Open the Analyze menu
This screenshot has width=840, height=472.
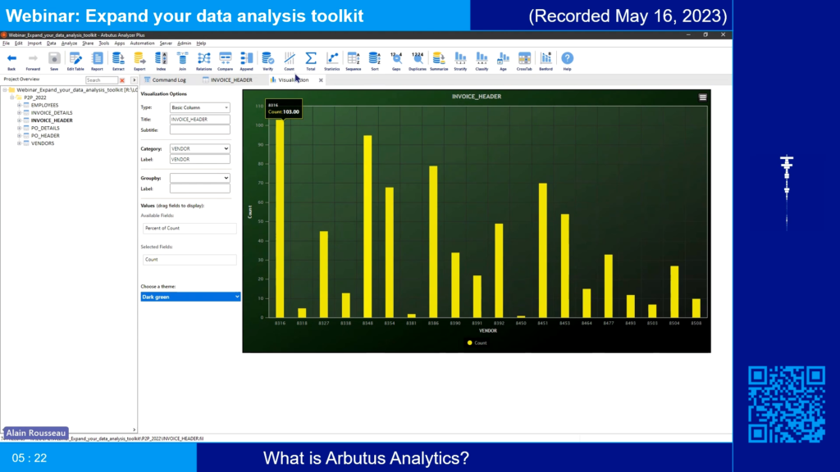[x=69, y=43]
